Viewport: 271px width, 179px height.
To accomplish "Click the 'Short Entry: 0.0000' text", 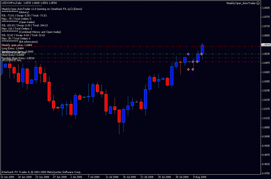I will pos(13,55).
